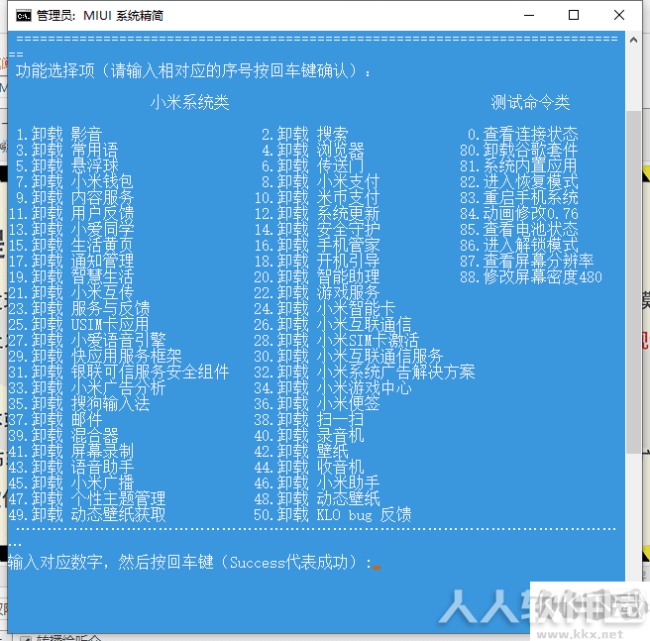Click the vertical scrollbar thumb
This screenshot has width=650, height=641.
(633, 282)
